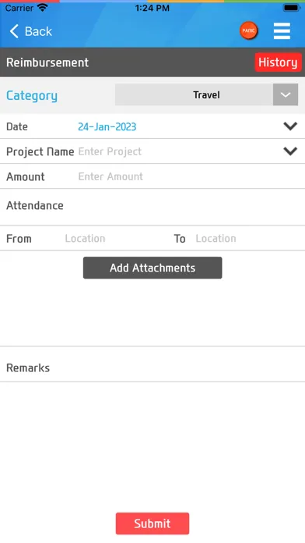305x543 pixels.
Task: Tap the orange round profile badge
Action: pos(249,30)
